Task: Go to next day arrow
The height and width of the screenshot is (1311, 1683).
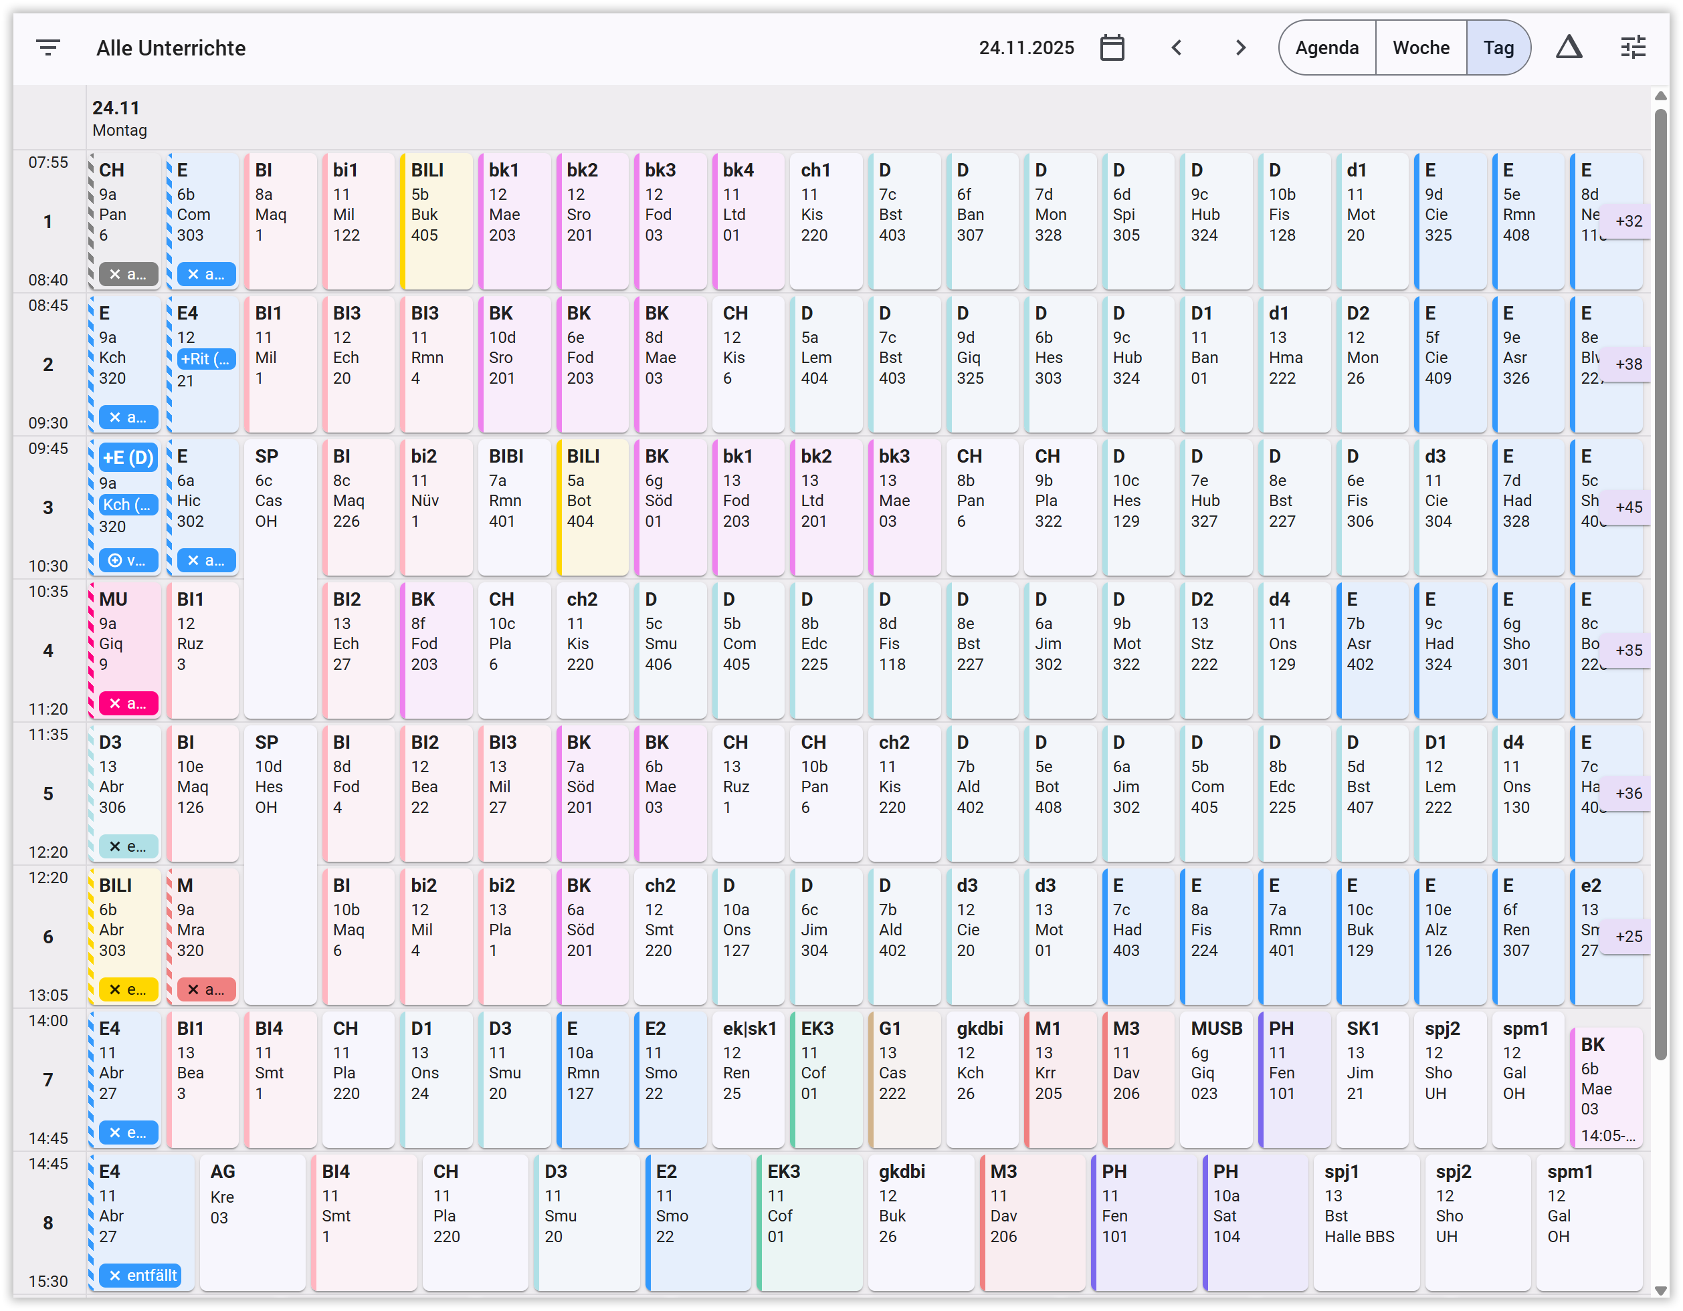Action: [1240, 47]
